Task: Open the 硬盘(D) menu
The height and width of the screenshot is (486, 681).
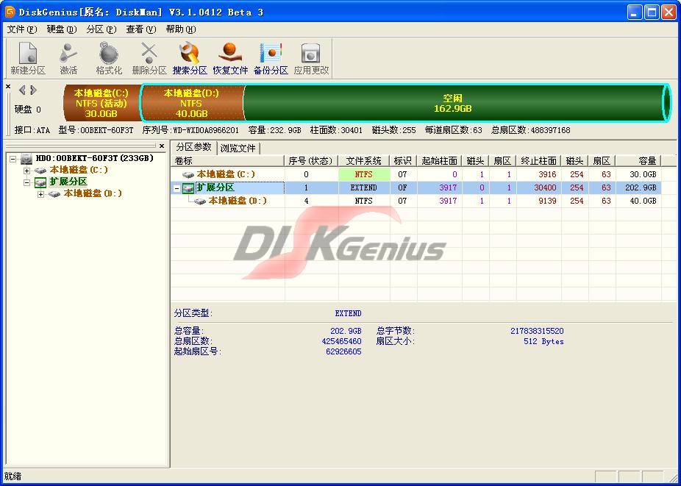Action: pos(61,29)
